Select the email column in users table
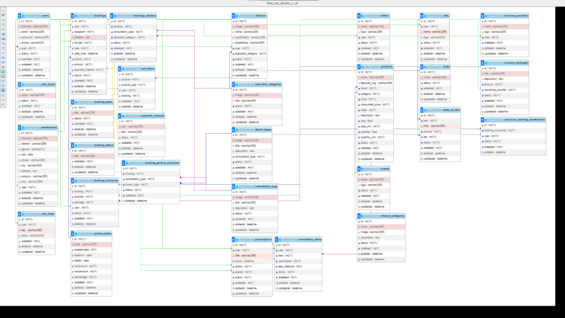Viewport: 565px width, 318px height. click(x=33, y=32)
